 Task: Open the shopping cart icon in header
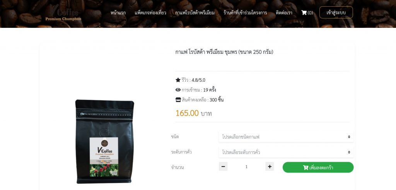[304, 13]
